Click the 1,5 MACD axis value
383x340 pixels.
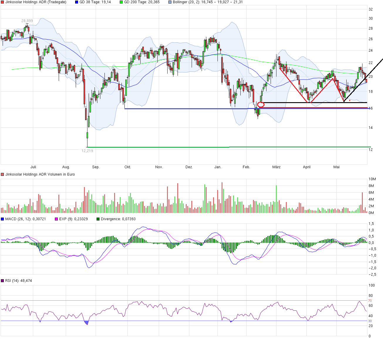[x=371, y=224]
